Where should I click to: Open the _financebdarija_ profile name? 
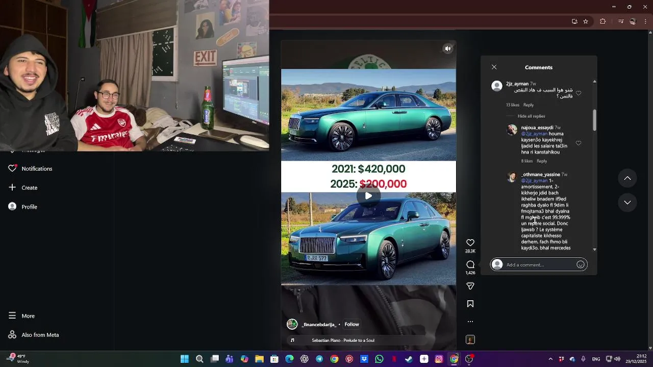click(x=319, y=324)
